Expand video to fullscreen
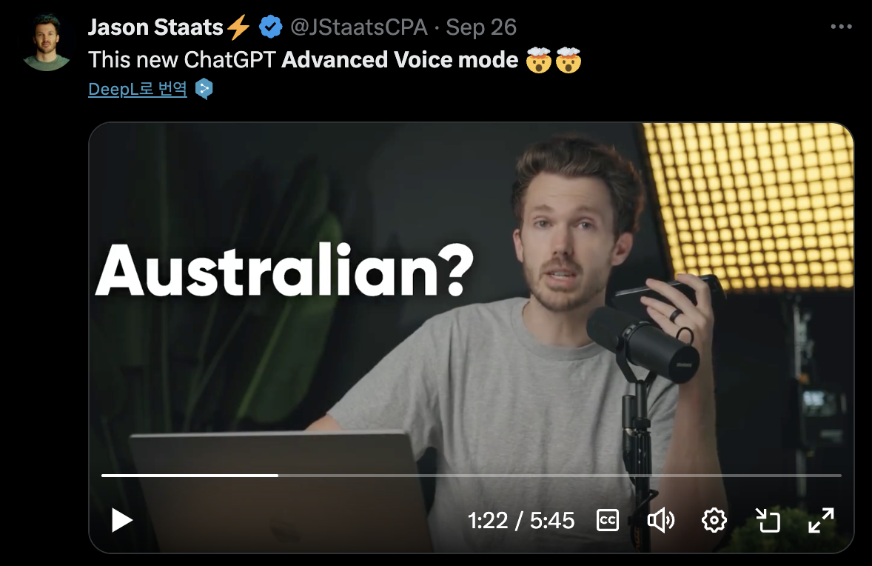The image size is (872, 566). pos(822,520)
